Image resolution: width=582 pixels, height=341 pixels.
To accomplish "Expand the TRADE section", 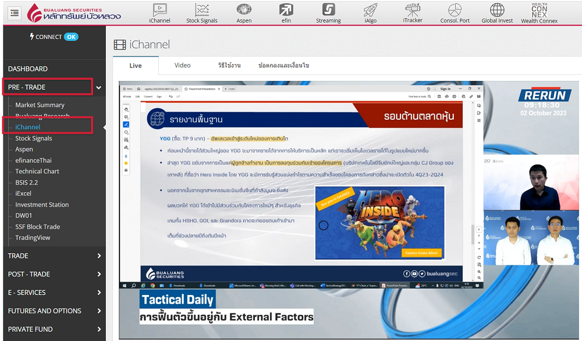I will 54,255.
